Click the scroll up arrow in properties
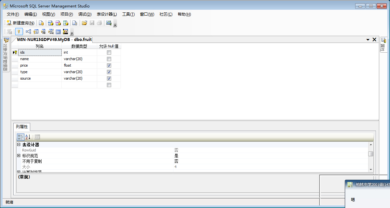The height and width of the screenshot is (208, 390). coord(370,145)
